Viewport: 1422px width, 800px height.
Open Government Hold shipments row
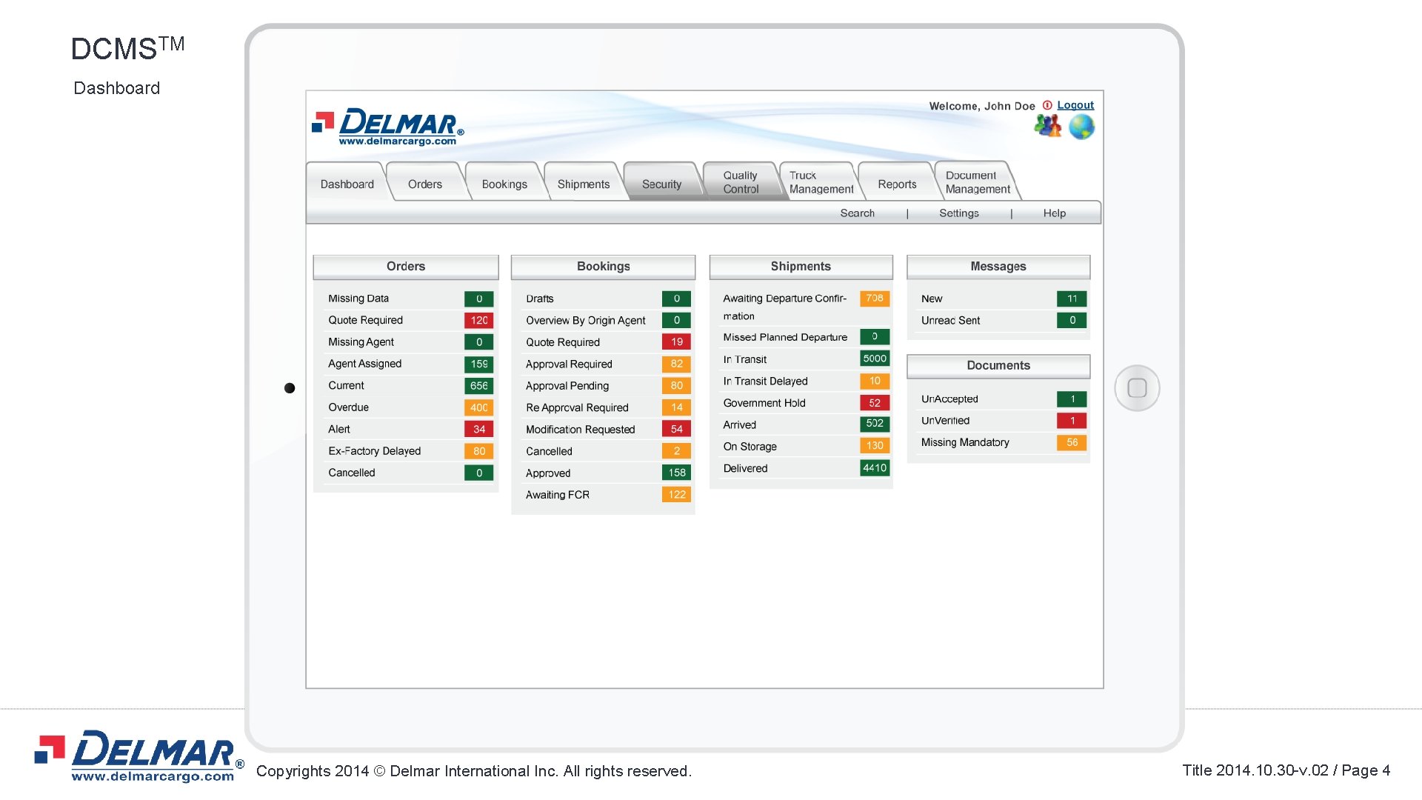[805, 403]
